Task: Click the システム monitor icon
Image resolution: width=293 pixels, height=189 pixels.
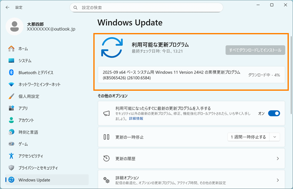Action: [11, 61]
